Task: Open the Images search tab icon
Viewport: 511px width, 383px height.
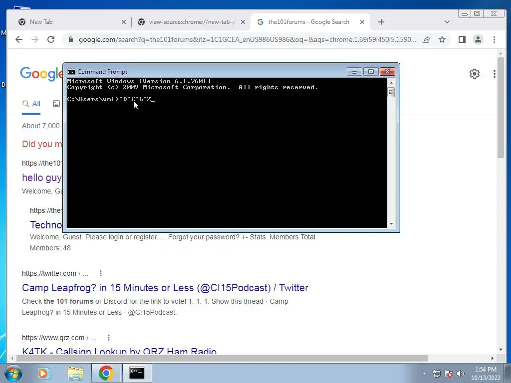Action: click(x=56, y=104)
